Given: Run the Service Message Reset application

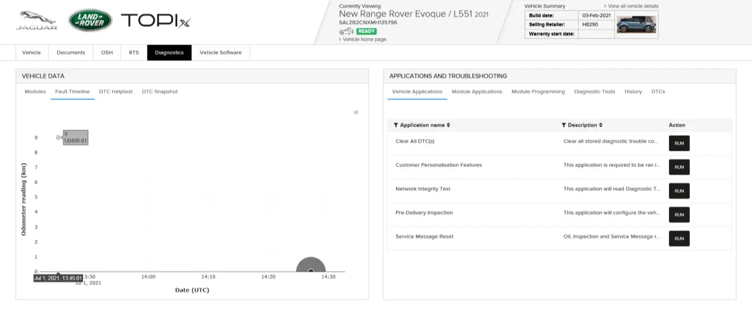Looking at the screenshot, I should (x=679, y=238).
